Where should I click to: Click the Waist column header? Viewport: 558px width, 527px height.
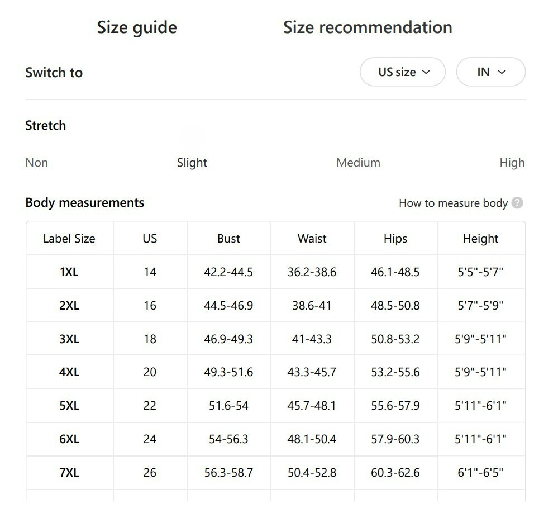[312, 239]
